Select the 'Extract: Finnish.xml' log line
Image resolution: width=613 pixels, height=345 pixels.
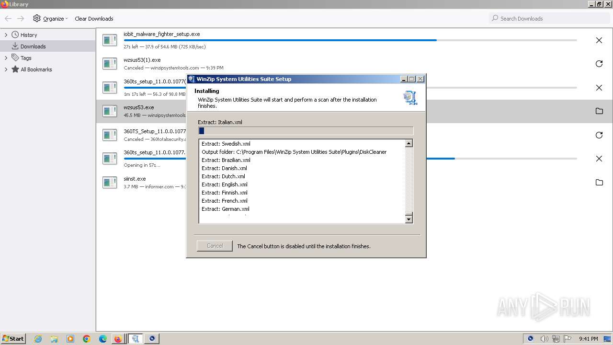tap(225, 193)
